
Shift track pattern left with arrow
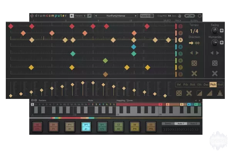click(x=191, y=53)
